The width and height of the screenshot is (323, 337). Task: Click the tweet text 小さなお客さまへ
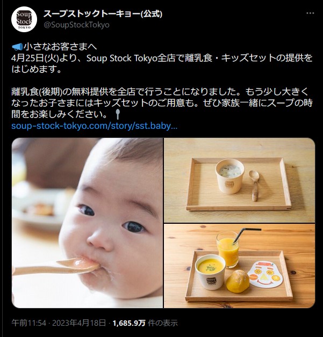pos(60,47)
